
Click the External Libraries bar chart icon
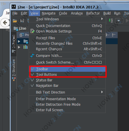pos(26,47)
